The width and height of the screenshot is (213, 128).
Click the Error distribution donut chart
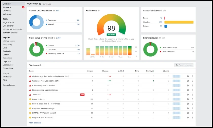pyautogui.click(x=150, y=49)
